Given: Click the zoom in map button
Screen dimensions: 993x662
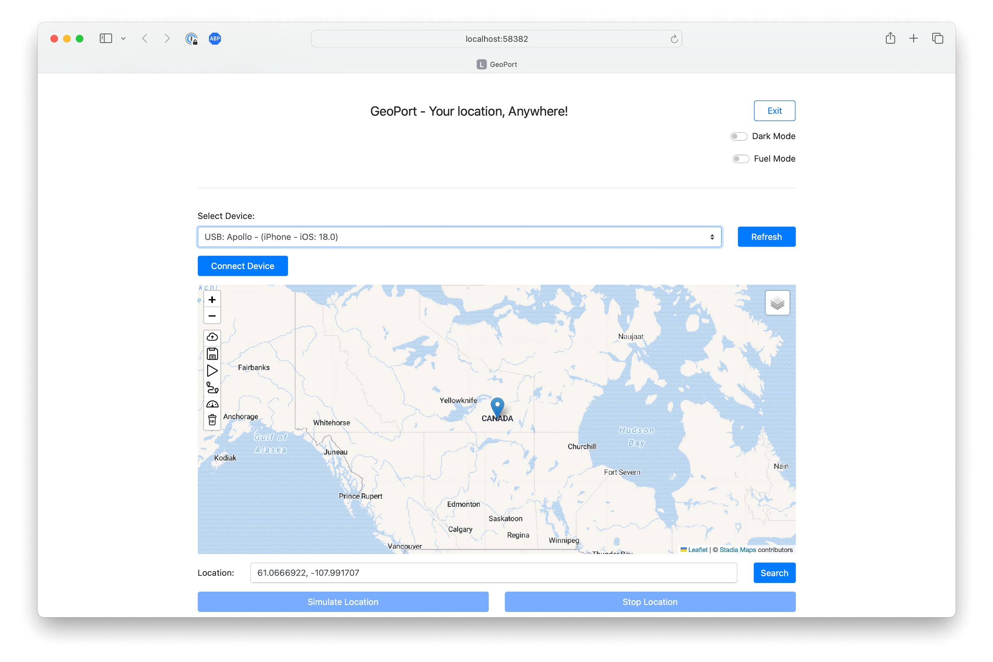Looking at the screenshot, I should pyautogui.click(x=213, y=299).
